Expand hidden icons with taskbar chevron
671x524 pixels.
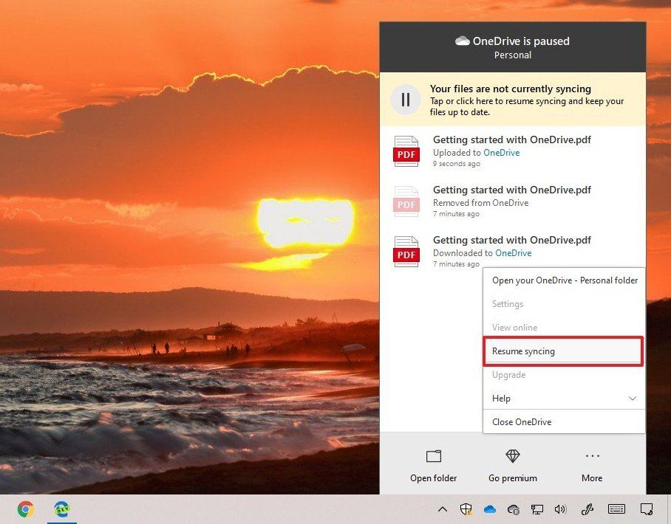point(442,509)
